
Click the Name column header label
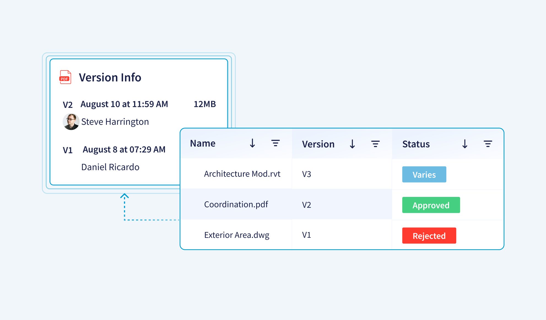click(x=203, y=143)
